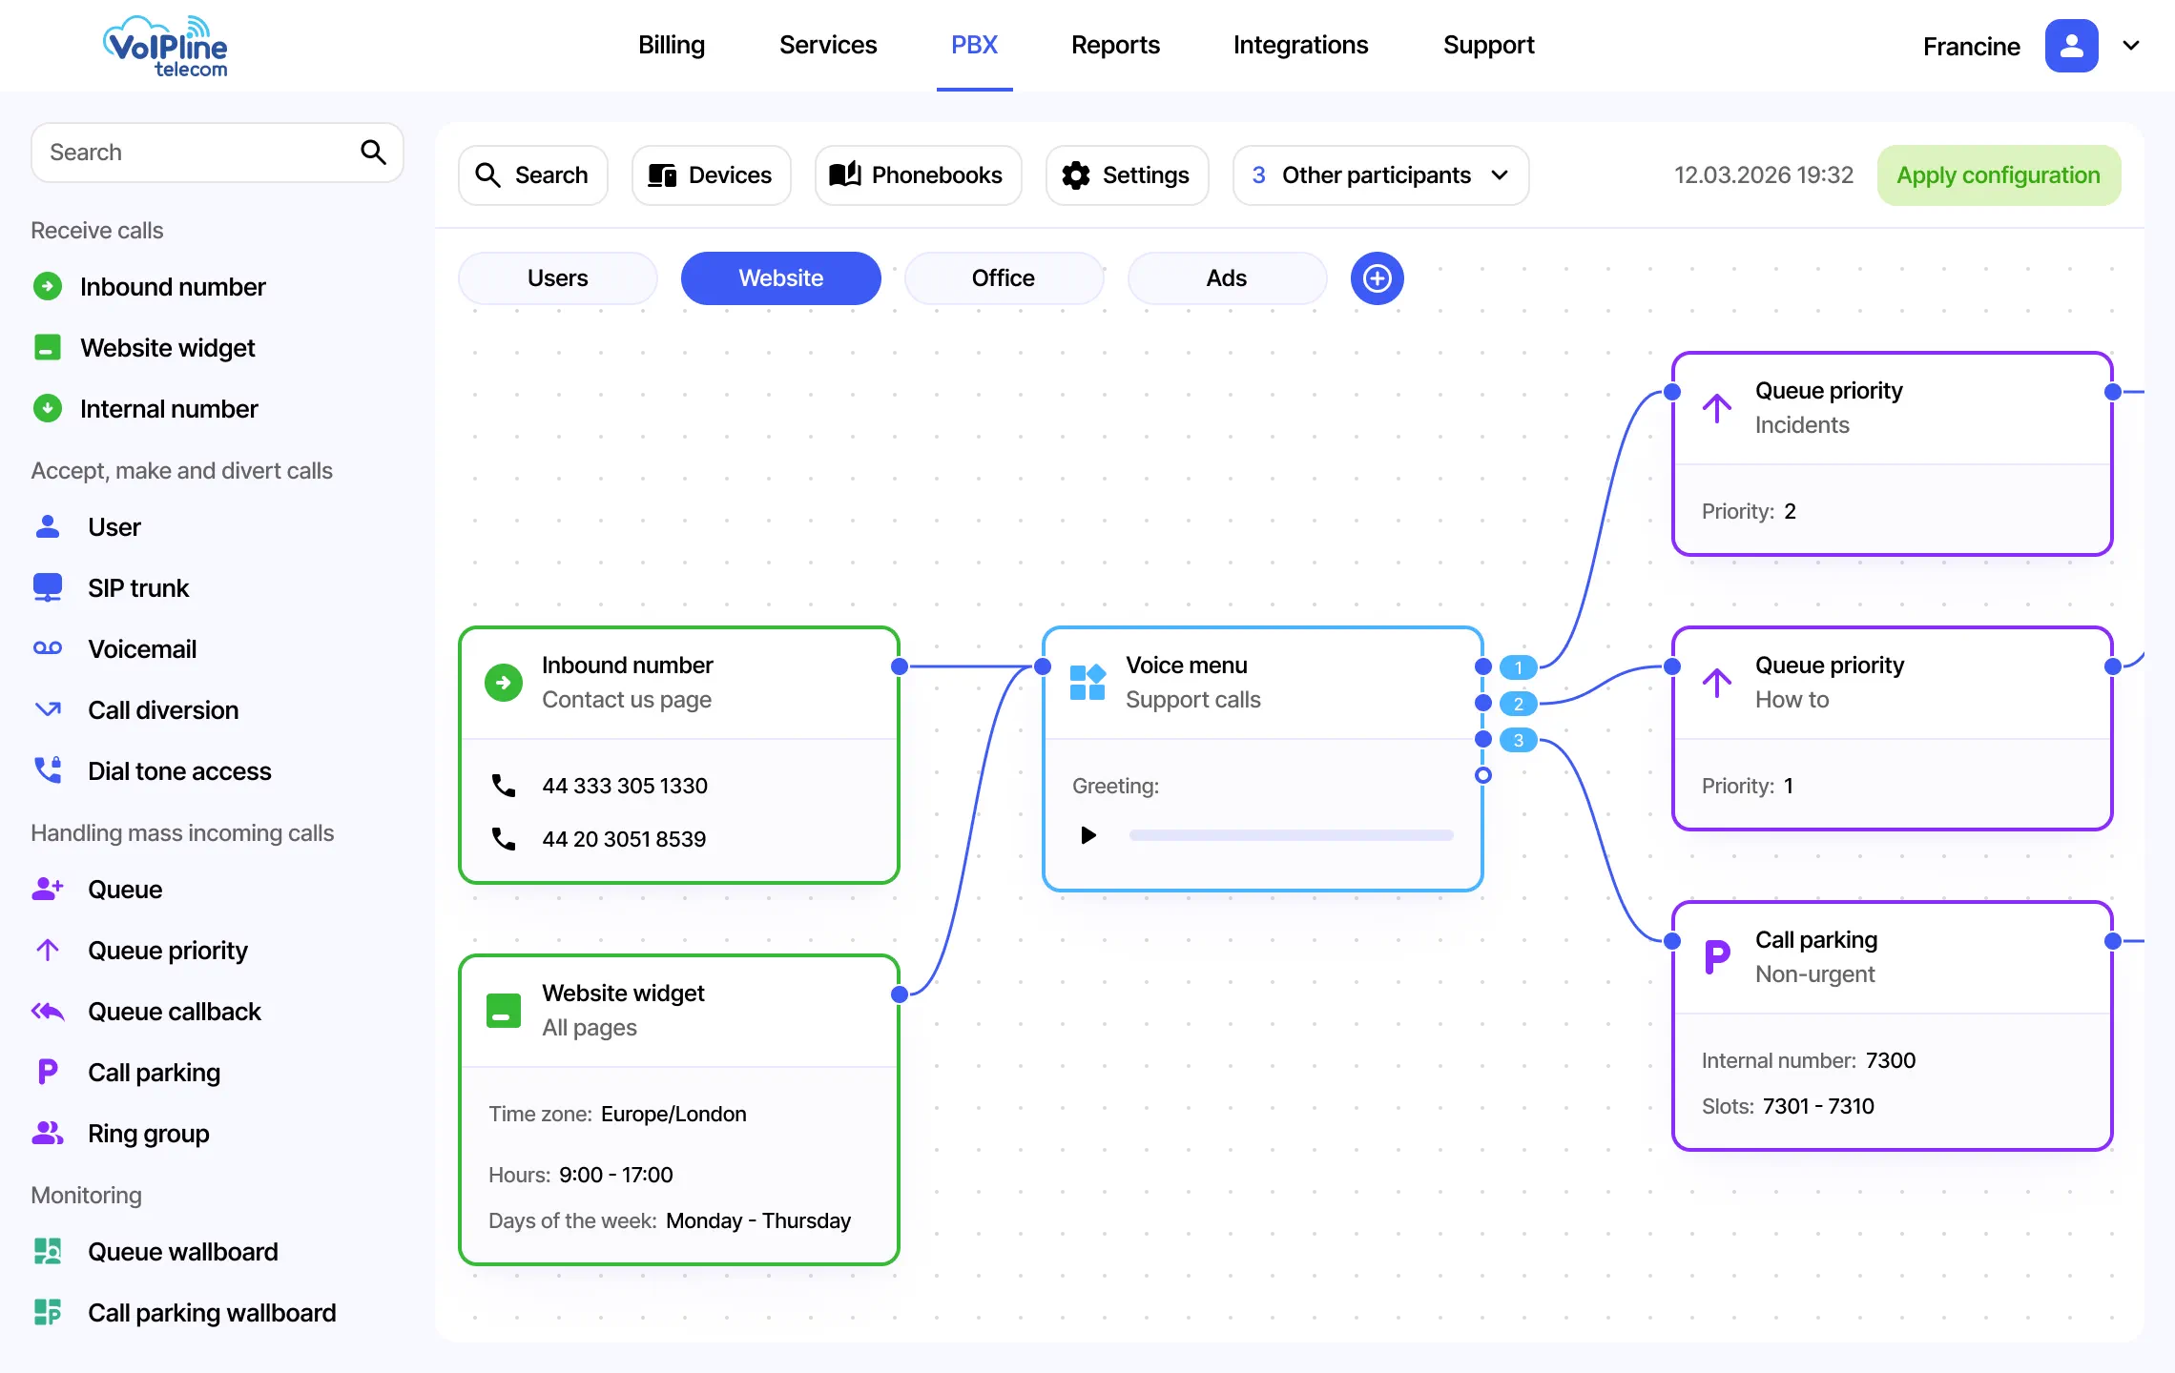Open the Support menu
This screenshot has width=2175, height=1373.
point(1488,45)
